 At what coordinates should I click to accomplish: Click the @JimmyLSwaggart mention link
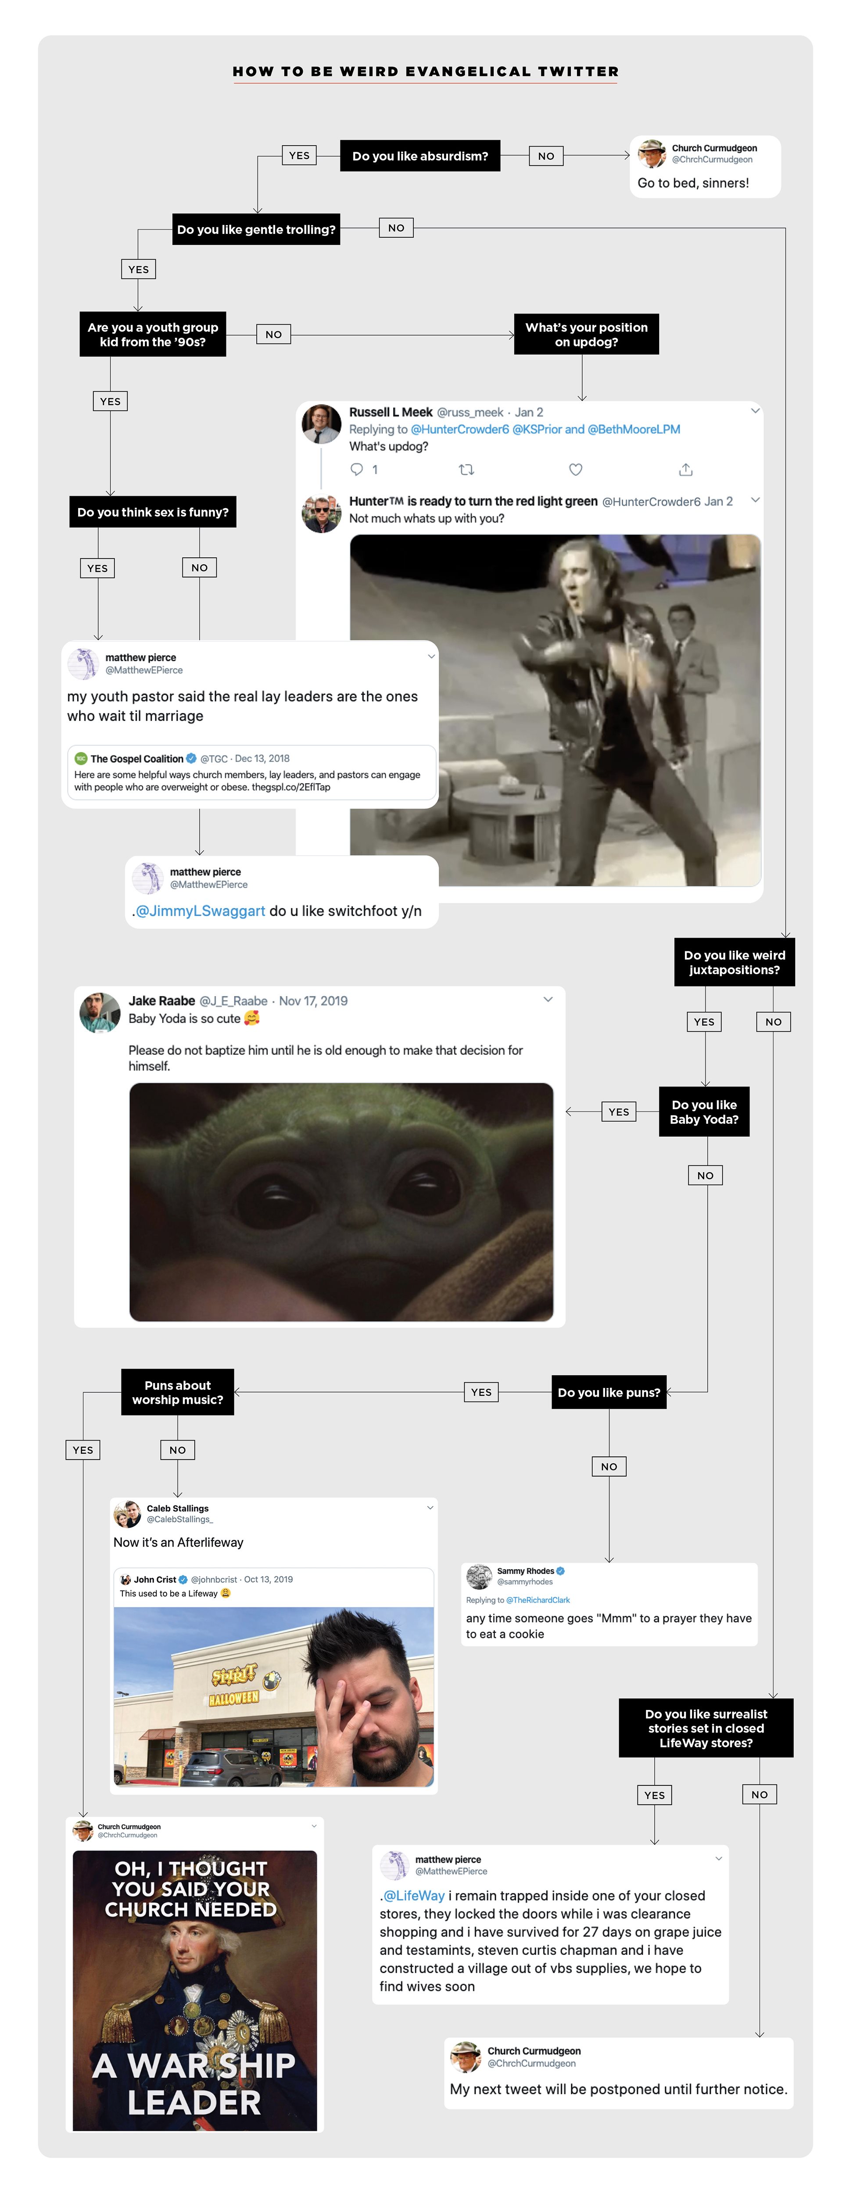click(x=200, y=911)
